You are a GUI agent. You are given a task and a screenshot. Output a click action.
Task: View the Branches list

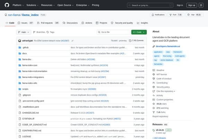coord(39,32)
